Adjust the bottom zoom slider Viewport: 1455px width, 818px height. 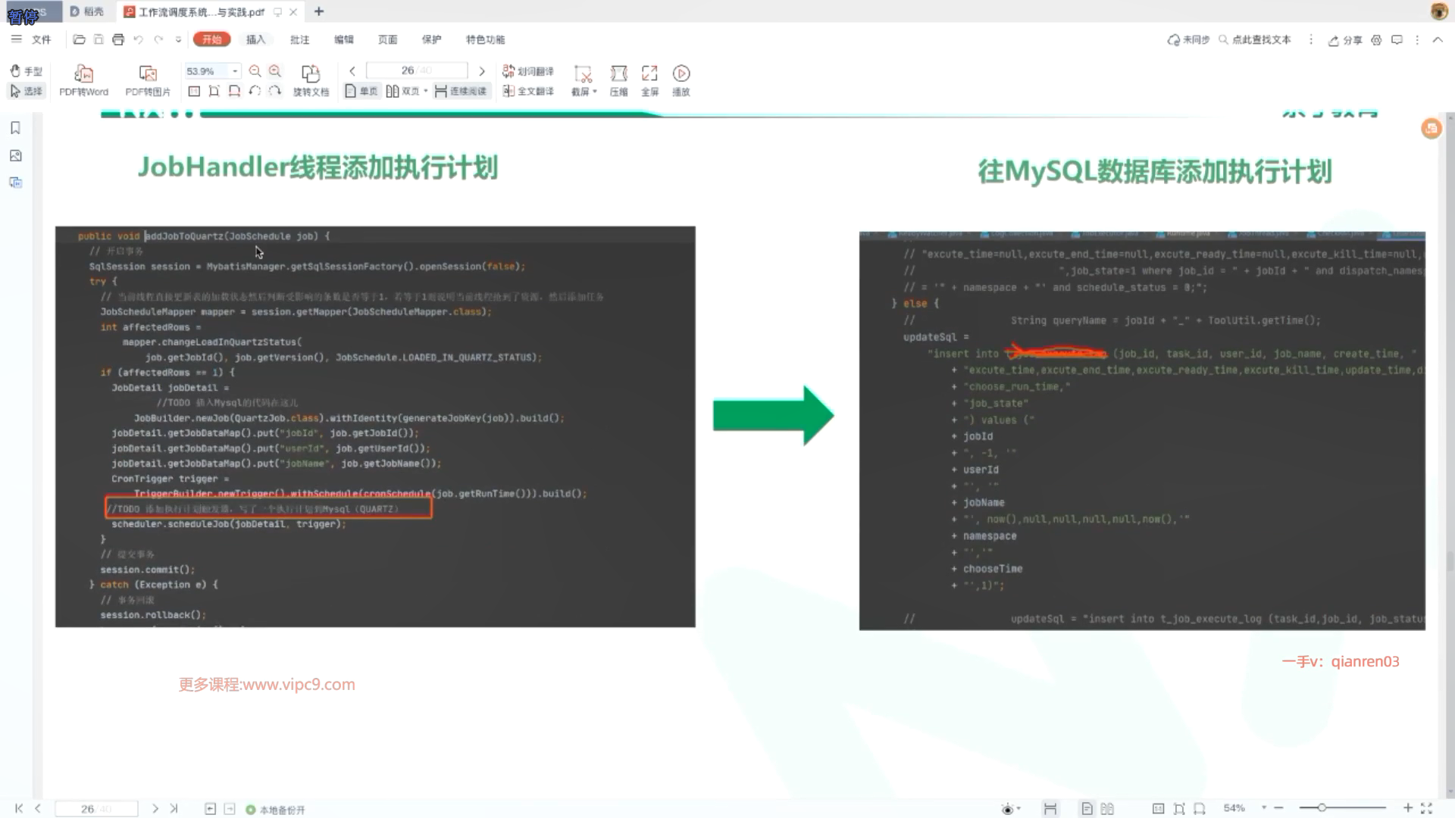[x=1322, y=808]
